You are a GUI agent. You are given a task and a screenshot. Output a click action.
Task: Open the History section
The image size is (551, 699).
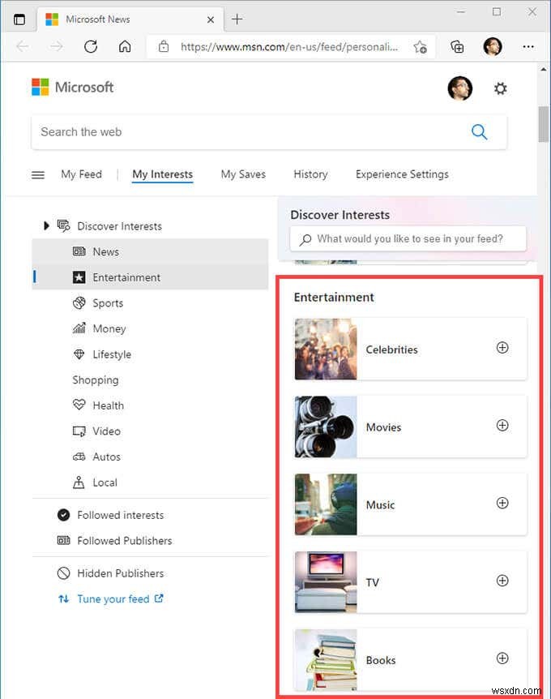pyautogui.click(x=310, y=174)
